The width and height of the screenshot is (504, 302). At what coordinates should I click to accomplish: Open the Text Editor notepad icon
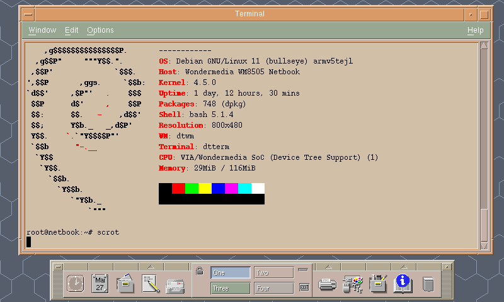point(151,284)
